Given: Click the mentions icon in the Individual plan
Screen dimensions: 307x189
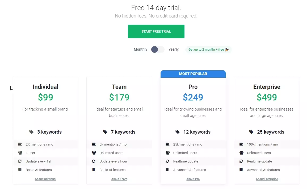Looking at the screenshot, I should click(20, 144).
